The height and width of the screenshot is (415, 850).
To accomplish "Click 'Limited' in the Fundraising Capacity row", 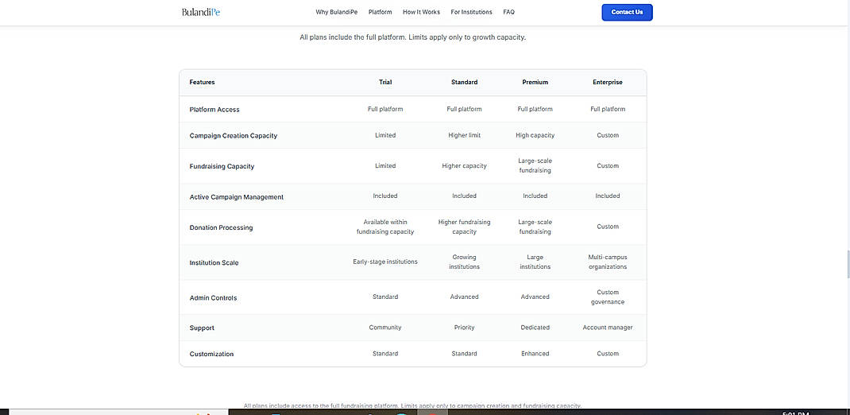I will 385,166.
